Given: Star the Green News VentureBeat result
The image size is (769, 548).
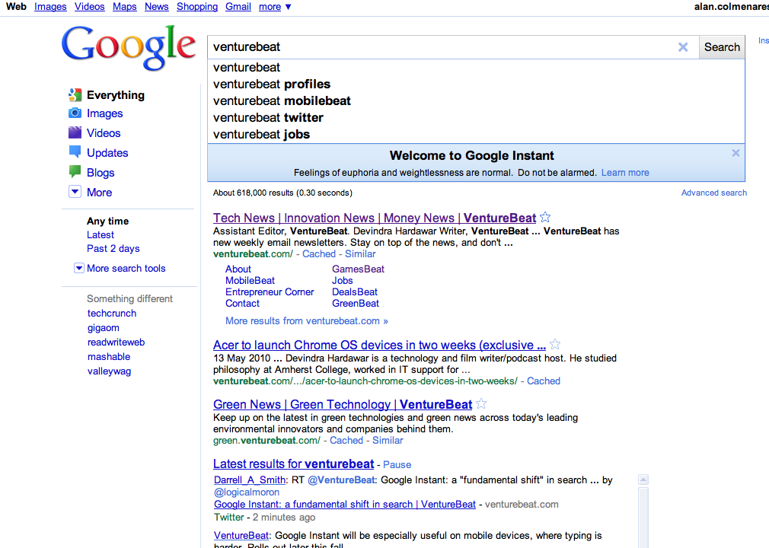Looking at the screenshot, I should pyautogui.click(x=481, y=404).
